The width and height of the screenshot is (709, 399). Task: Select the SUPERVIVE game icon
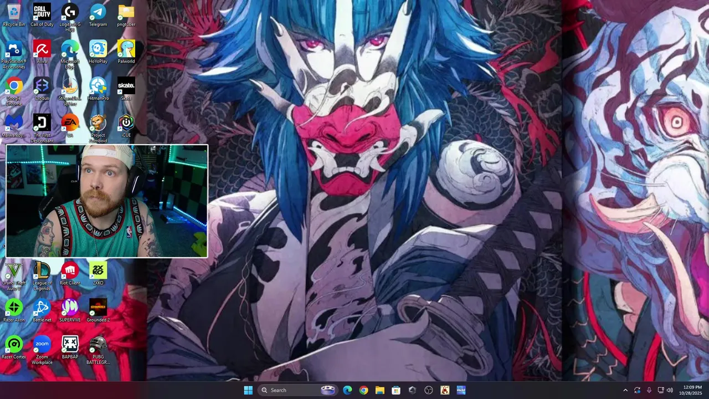point(70,311)
